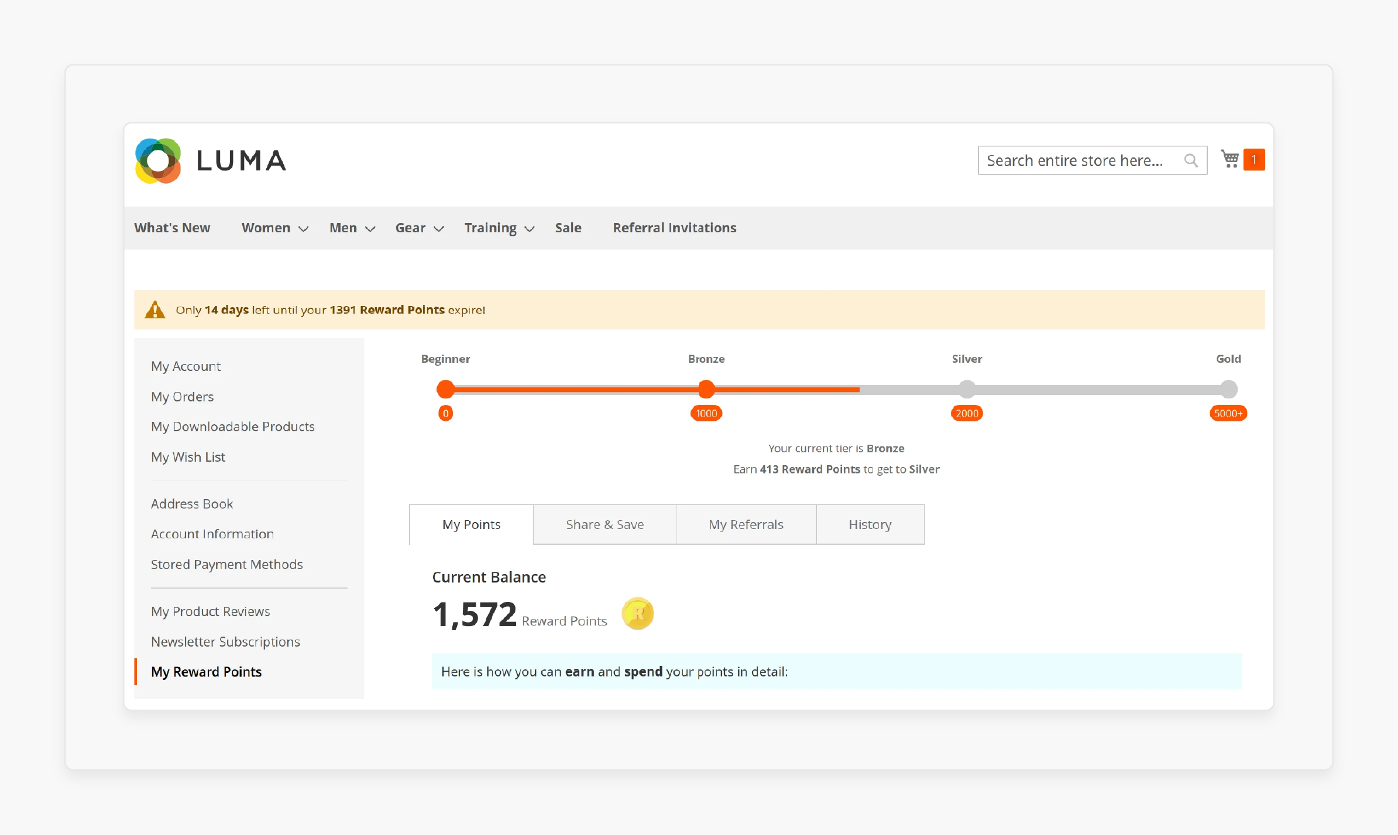
Task: Click the Current Balance heading
Action: point(489,577)
